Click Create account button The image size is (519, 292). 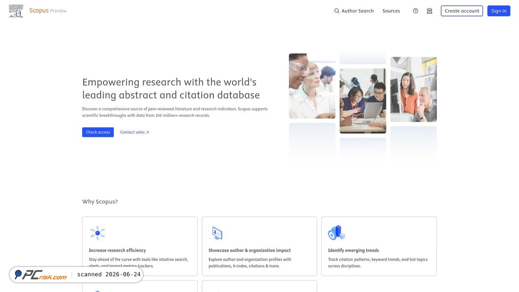(462, 11)
